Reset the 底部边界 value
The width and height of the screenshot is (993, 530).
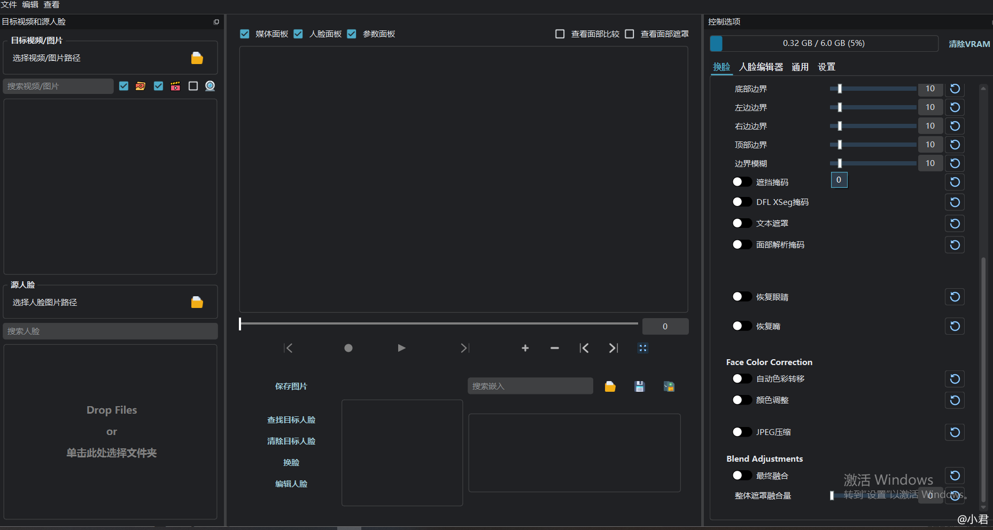955,89
